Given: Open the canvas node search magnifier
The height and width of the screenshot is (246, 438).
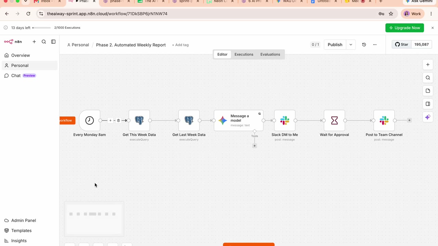Looking at the screenshot, I should 428,78.
